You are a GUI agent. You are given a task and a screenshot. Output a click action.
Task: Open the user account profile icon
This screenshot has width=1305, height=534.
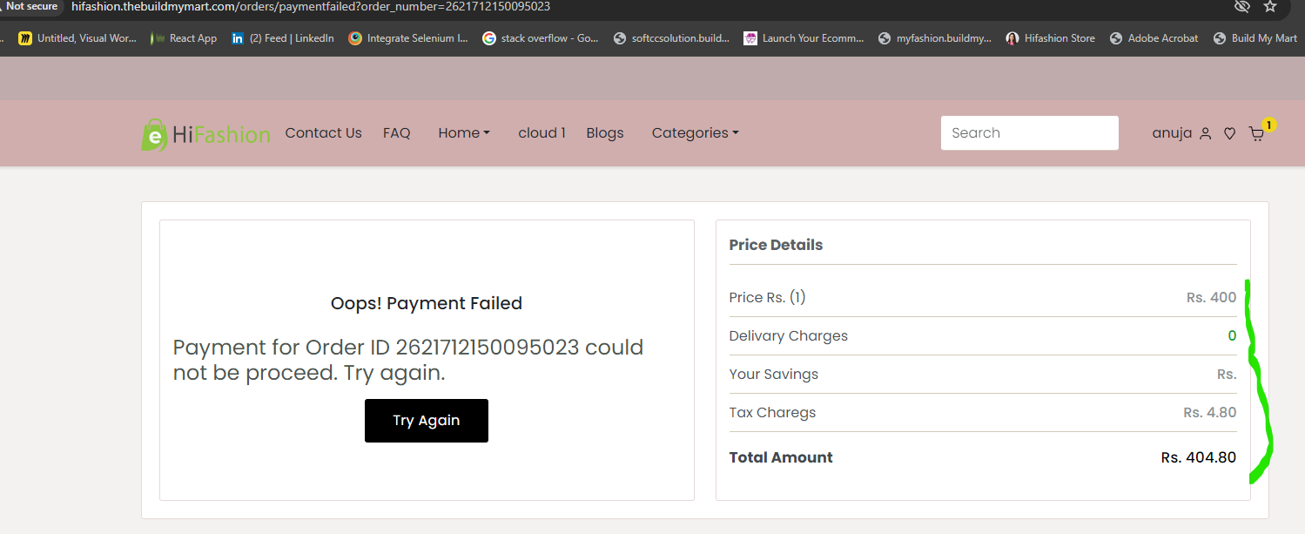(1205, 133)
